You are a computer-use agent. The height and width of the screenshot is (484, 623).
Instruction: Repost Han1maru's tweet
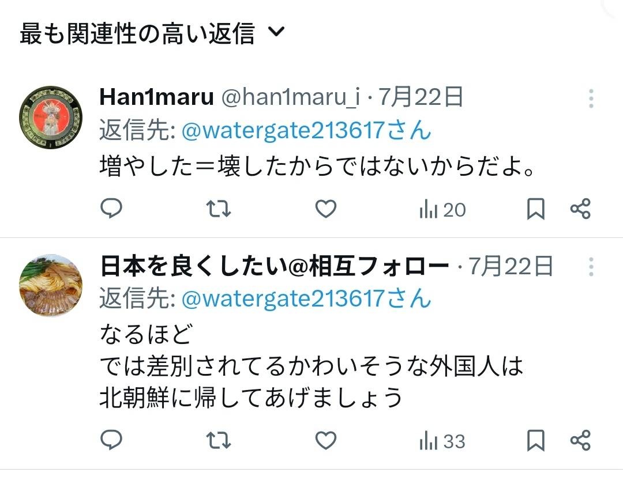click(x=219, y=209)
